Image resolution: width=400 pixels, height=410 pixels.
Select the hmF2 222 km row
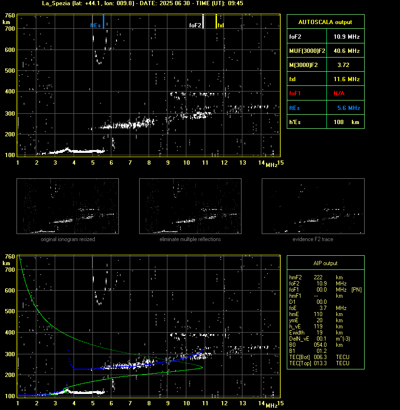tap(316, 277)
